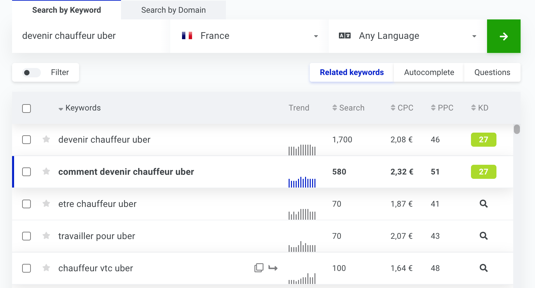
Task: Star the 'etre chauffeur uber' keyword
Action: coord(46,204)
